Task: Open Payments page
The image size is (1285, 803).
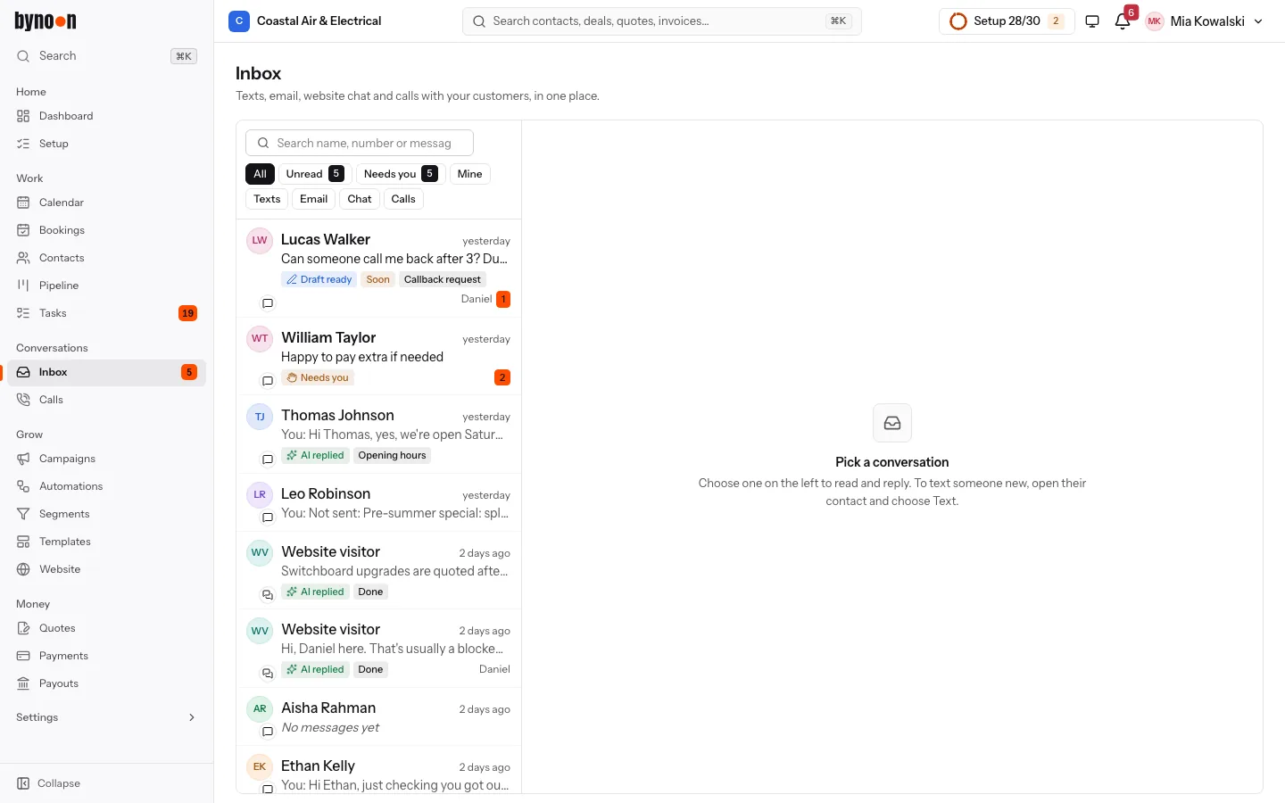Action: tap(106, 656)
